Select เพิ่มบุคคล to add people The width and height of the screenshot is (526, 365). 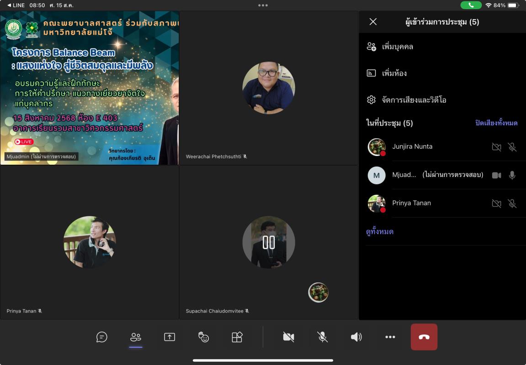click(397, 47)
